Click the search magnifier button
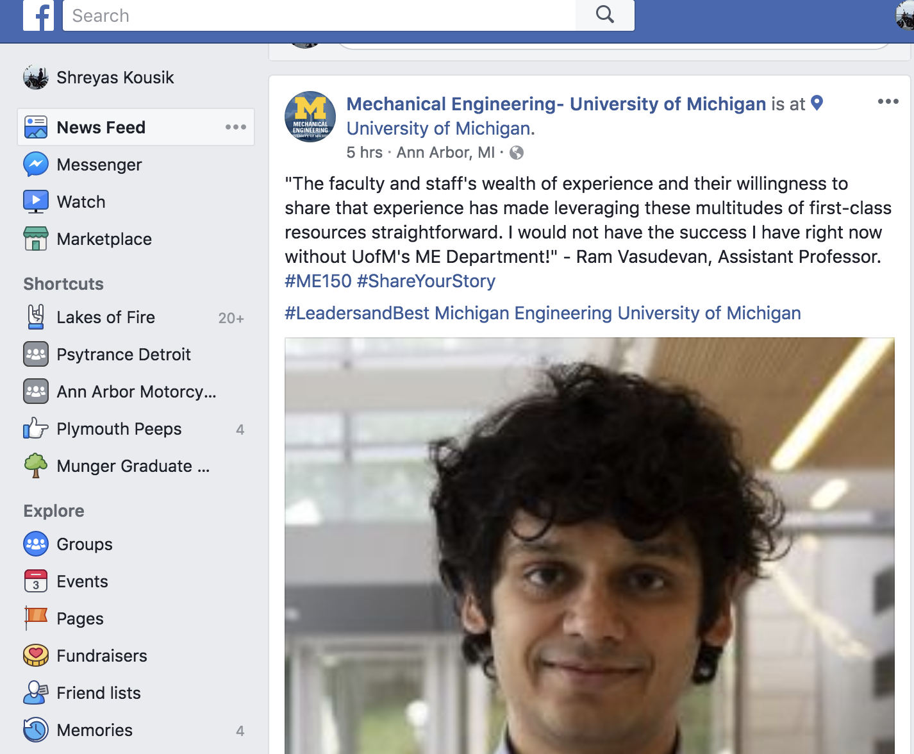Image resolution: width=914 pixels, height=754 pixels. pos(604,15)
